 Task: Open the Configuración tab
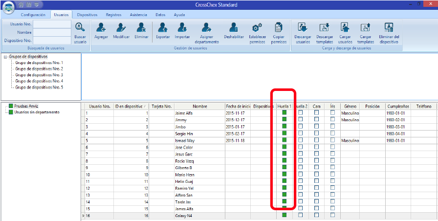click(x=33, y=15)
